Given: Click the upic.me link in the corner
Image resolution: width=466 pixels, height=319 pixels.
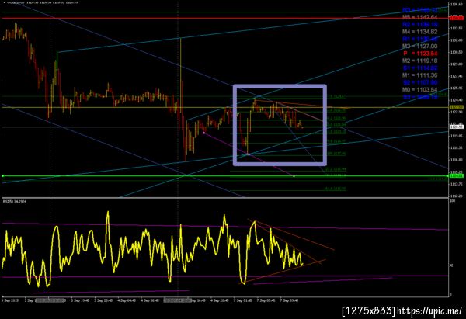Looking at the screenshot, I should [429, 311].
